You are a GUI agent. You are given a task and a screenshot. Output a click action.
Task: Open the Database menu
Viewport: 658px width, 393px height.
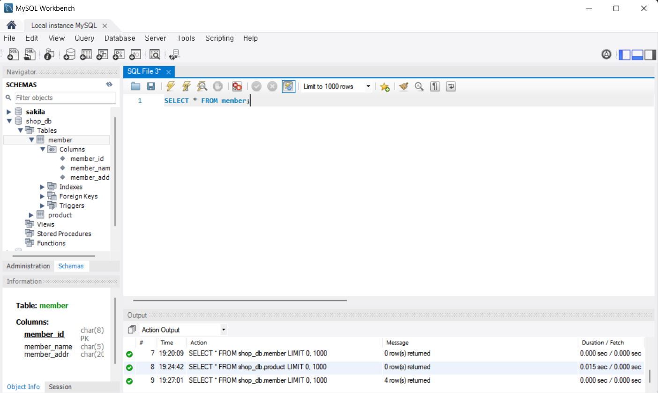click(120, 38)
